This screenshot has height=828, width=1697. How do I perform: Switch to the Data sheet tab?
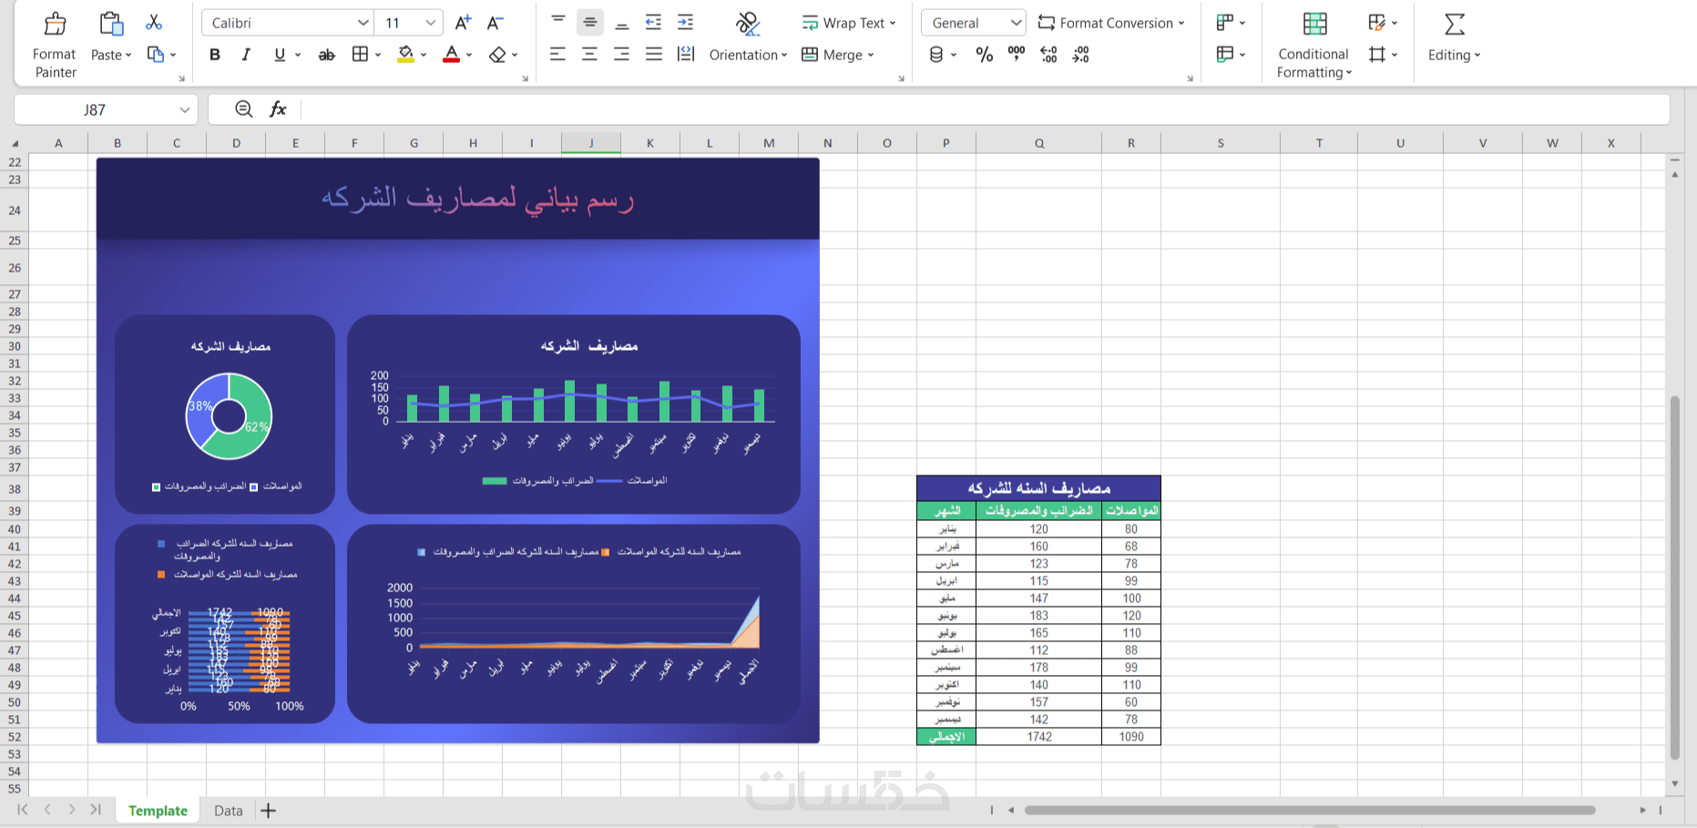coord(228,811)
